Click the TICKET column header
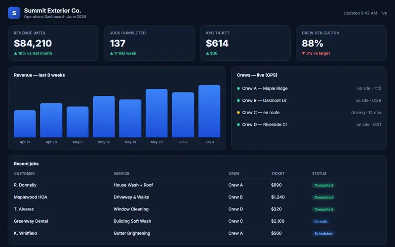 pyautogui.click(x=278, y=174)
